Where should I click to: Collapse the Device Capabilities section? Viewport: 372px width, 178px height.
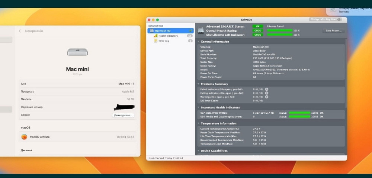coord(199,151)
